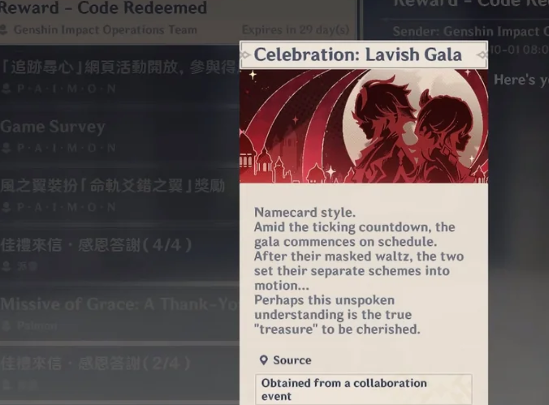Click the Lavish Gala namecard artwork
This screenshot has width=549, height=405.
click(x=363, y=126)
